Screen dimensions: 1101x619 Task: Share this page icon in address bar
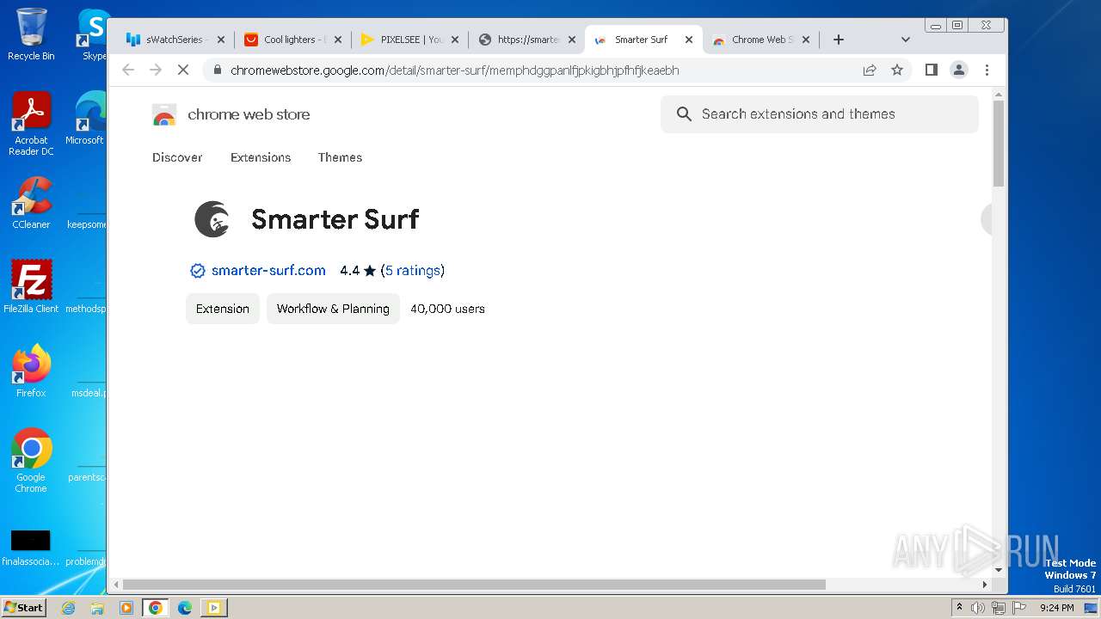click(870, 70)
